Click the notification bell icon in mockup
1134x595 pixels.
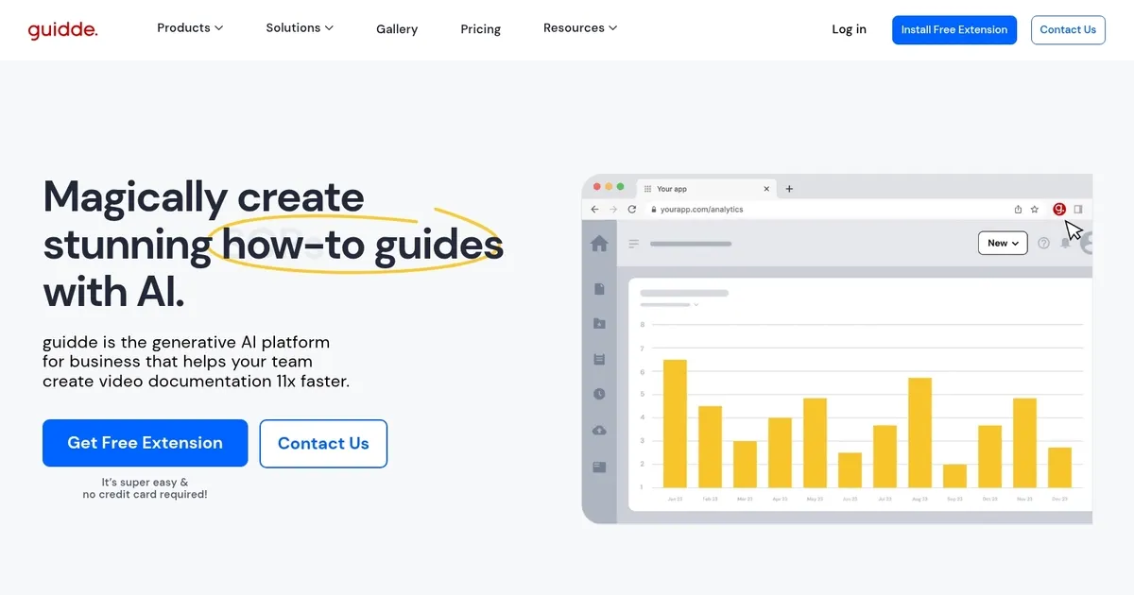tap(1066, 243)
